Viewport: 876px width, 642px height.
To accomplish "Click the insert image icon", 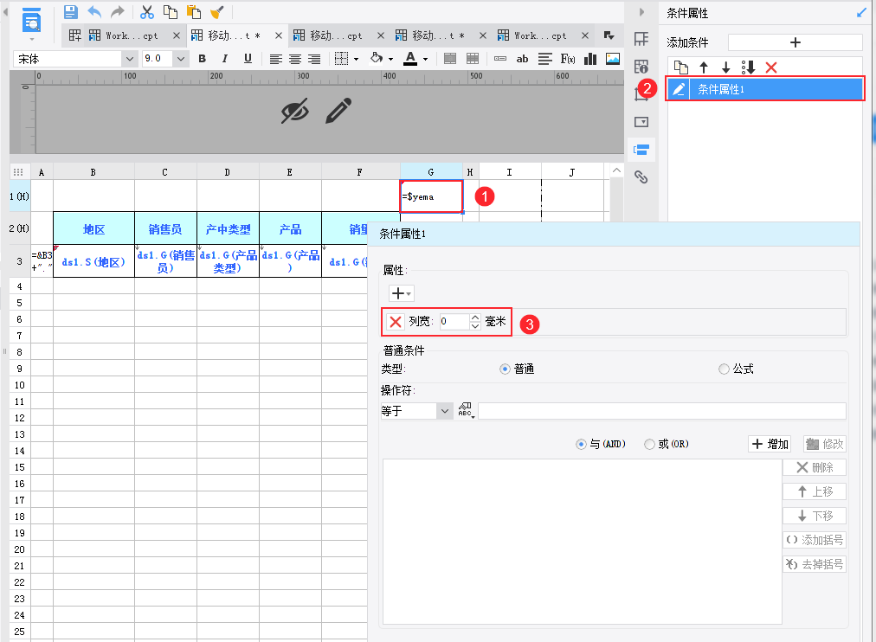I will click(x=613, y=59).
